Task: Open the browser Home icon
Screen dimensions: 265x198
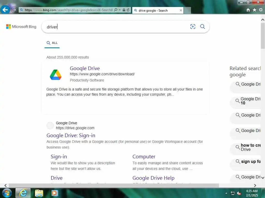Action: [x=248, y=10]
